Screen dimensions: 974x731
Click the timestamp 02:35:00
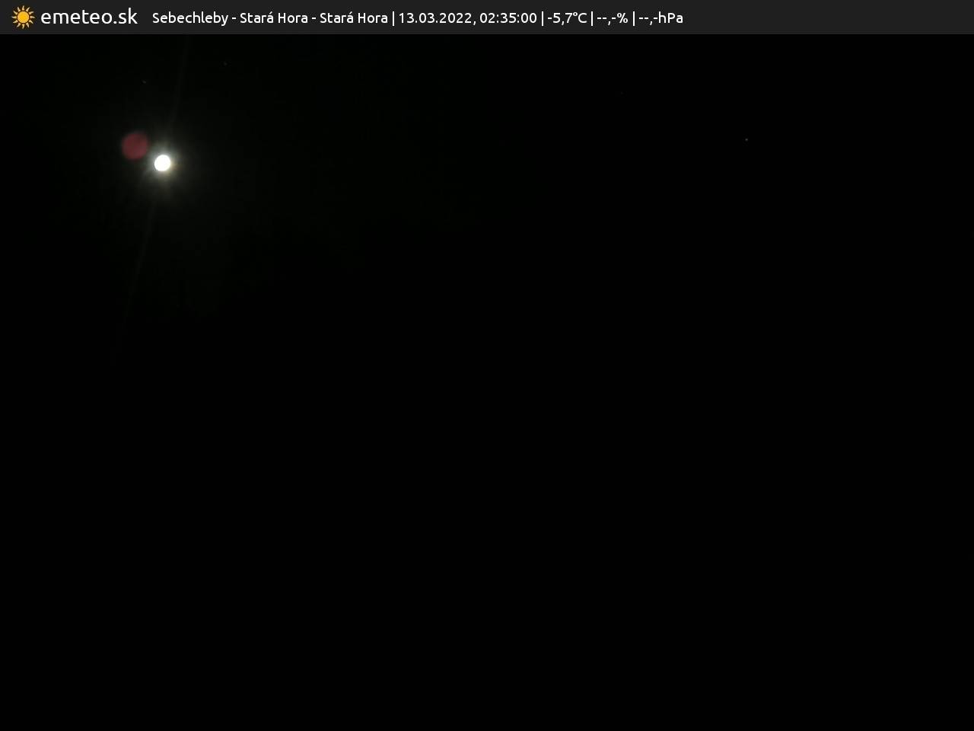pyautogui.click(x=508, y=18)
